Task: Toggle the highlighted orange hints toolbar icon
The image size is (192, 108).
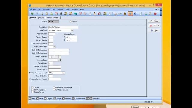Action: 130,13
